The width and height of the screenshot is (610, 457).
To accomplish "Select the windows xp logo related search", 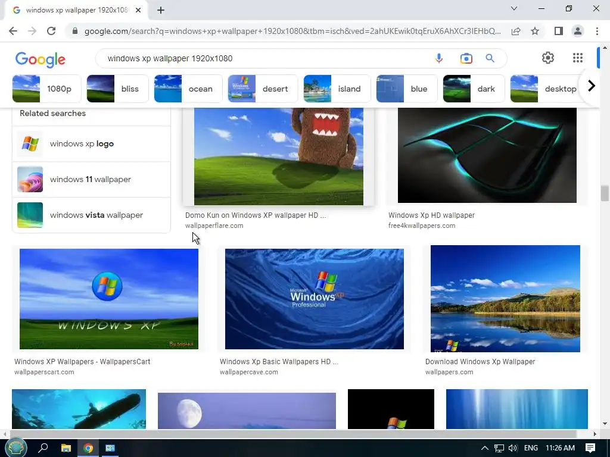I will 91,144.
